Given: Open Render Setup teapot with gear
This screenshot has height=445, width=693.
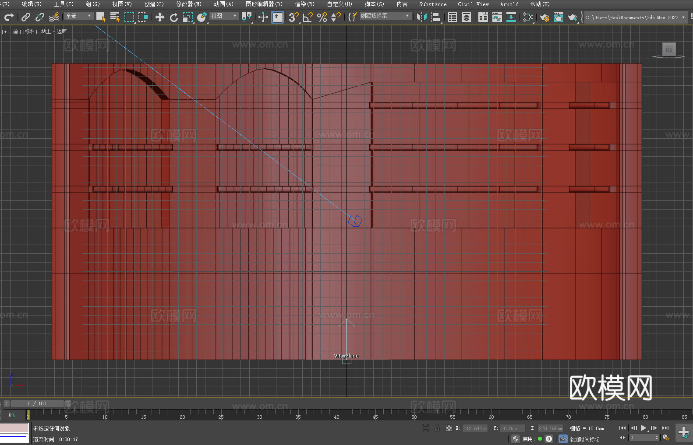Looking at the screenshot, I should [x=544, y=18].
